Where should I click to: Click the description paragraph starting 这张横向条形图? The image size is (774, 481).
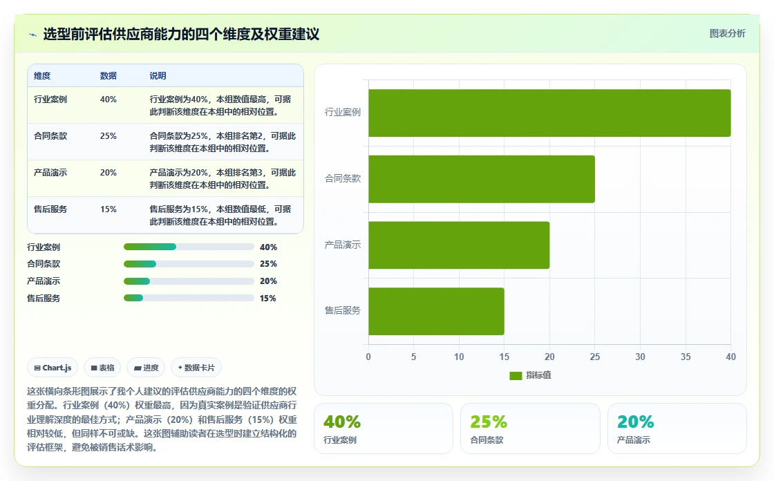pos(162,419)
